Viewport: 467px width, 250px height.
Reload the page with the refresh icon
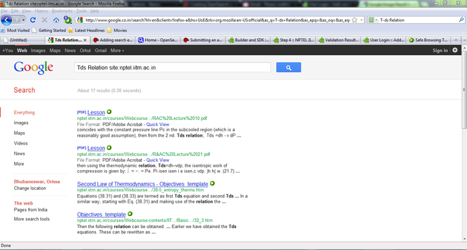pos(33,20)
